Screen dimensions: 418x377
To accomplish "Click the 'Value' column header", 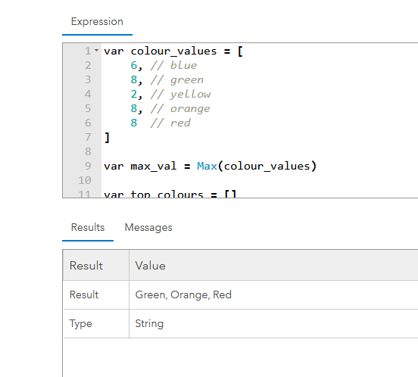I will coord(273,266).
